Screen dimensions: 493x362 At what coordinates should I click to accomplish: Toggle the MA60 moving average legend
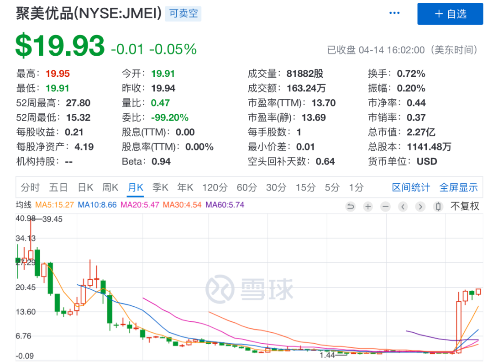click(x=225, y=205)
